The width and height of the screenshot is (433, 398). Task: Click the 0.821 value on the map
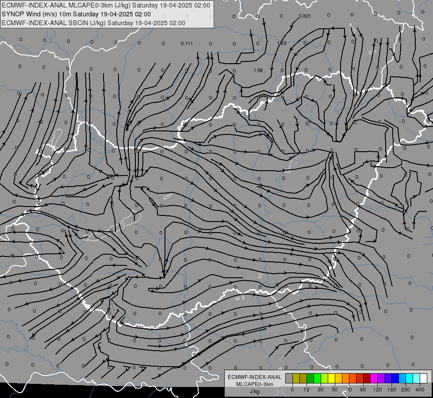click(x=305, y=16)
